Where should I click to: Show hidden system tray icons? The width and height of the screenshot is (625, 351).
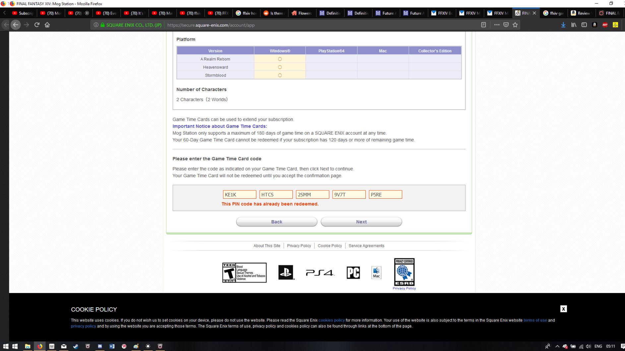click(x=557, y=346)
